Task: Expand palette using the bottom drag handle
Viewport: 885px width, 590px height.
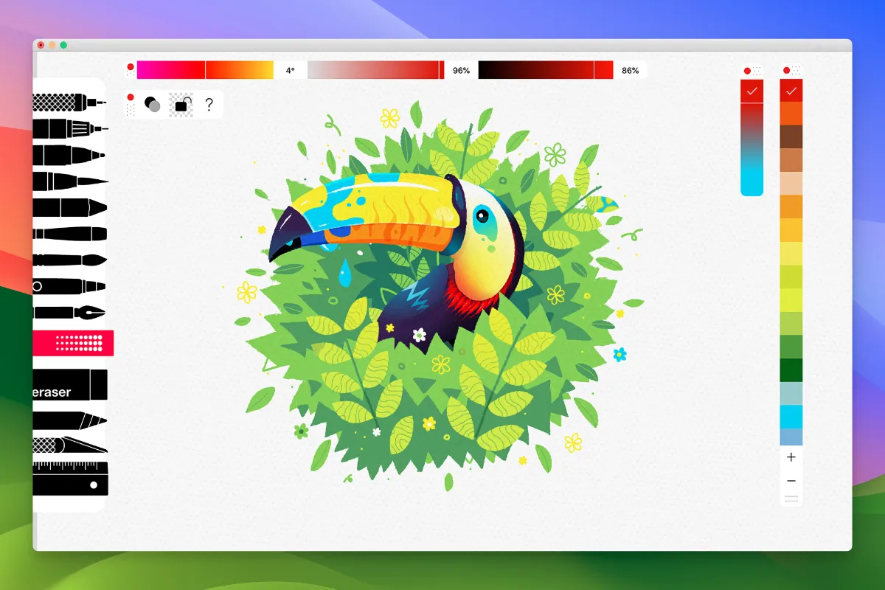Action: pos(791,499)
